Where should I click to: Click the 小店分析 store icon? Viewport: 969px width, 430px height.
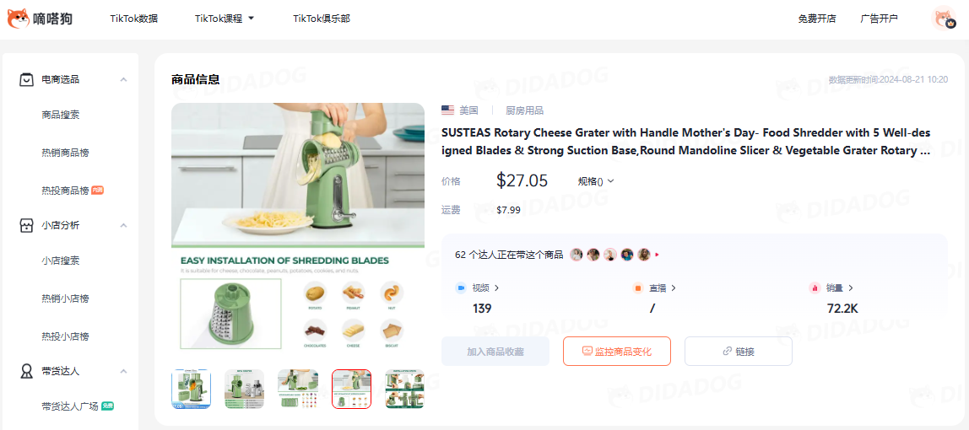[26, 225]
